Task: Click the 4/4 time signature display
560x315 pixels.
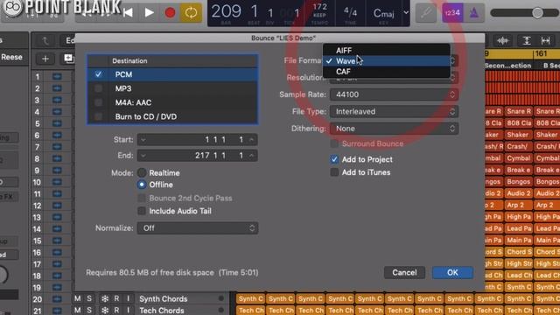Action: click(350, 13)
